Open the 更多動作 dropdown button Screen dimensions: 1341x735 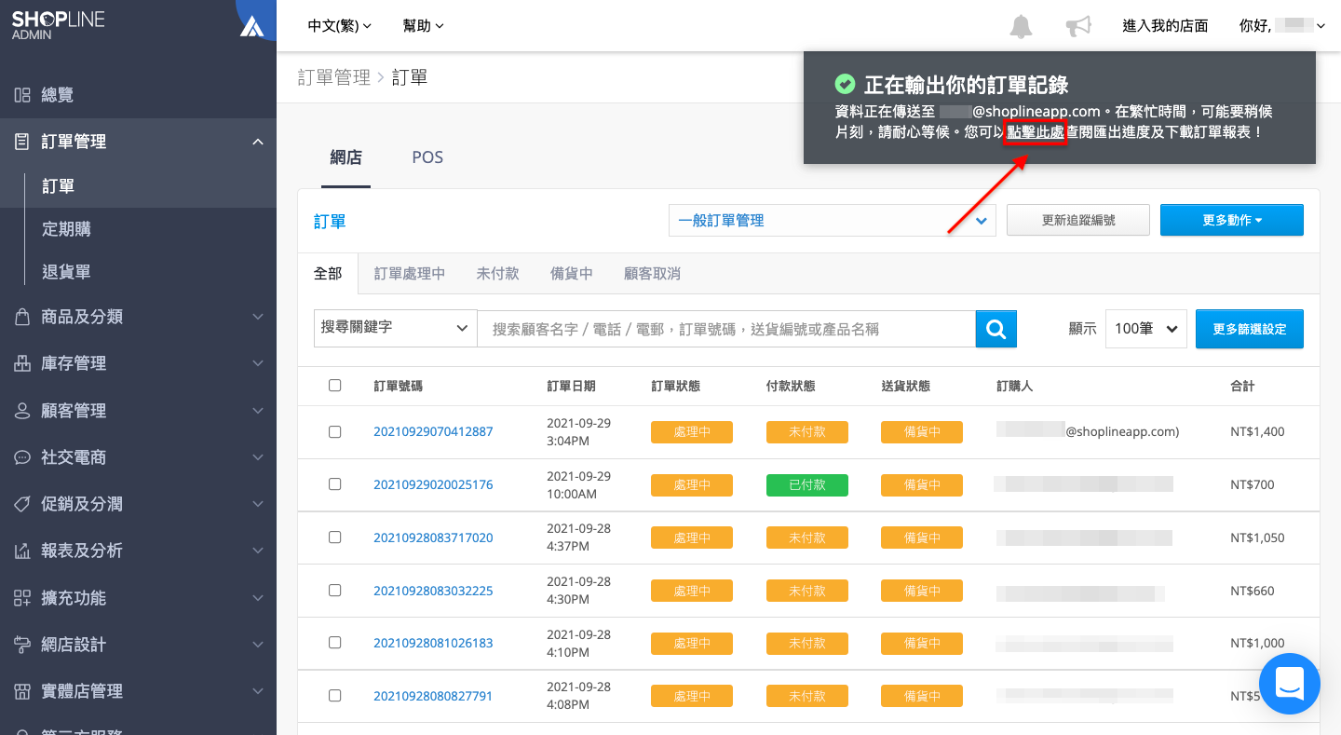[1231, 221]
